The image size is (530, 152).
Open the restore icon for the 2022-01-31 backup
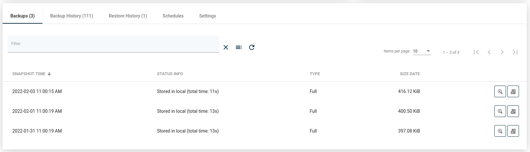[513, 131]
